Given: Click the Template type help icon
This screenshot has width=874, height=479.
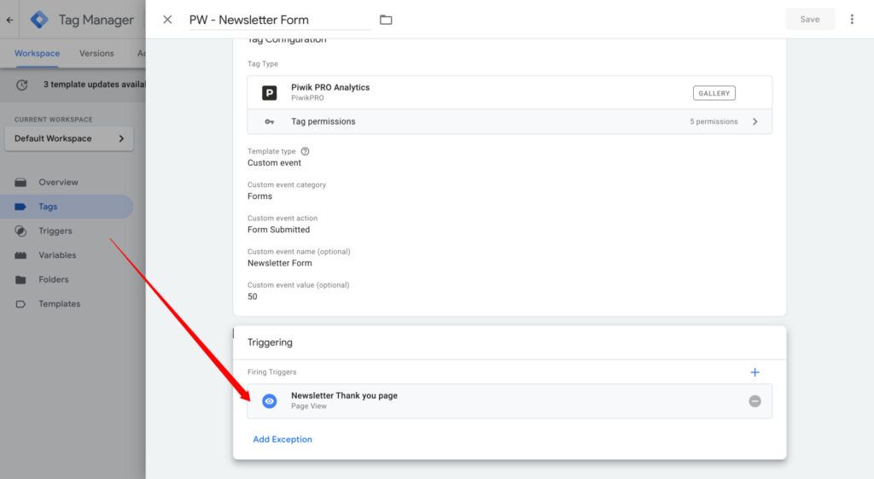Looking at the screenshot, I should [x=306, y=151].
